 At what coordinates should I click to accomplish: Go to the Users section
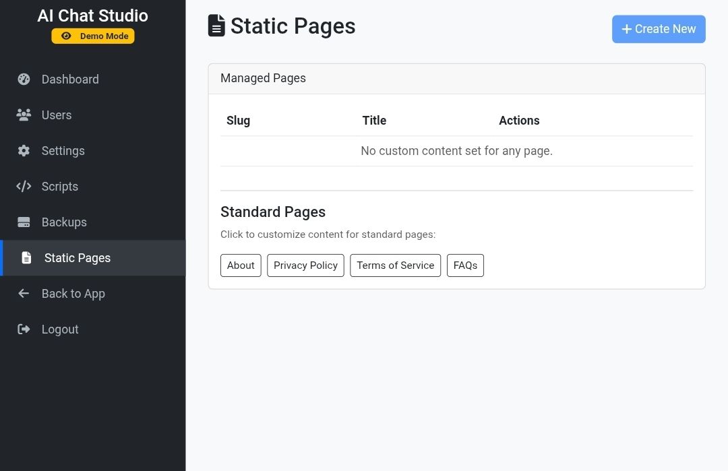(57, 115)
